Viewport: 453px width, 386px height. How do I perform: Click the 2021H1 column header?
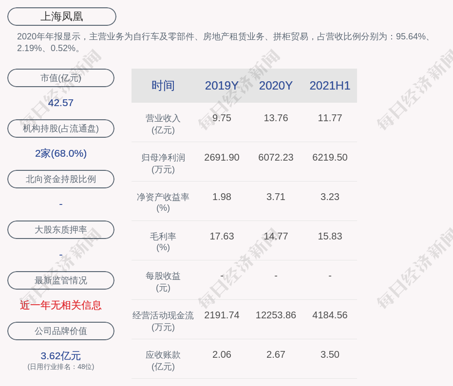pos(330,86)
